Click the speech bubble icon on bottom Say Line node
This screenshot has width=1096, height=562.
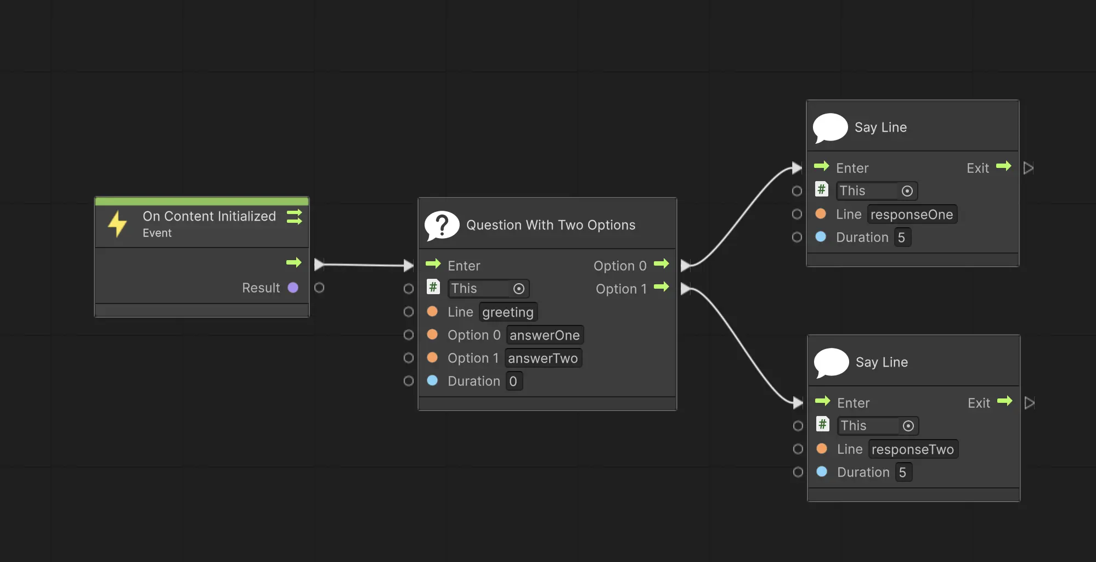click(832, 362)
